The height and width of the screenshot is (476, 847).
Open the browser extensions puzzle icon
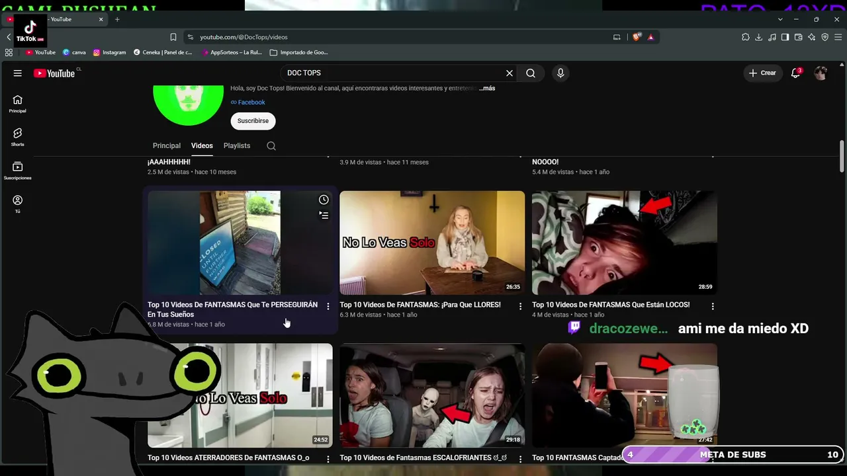click(x=746, y=37)
